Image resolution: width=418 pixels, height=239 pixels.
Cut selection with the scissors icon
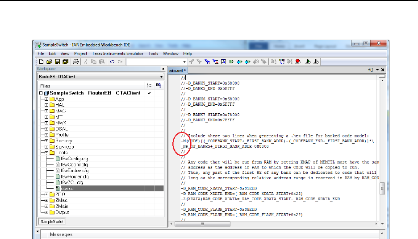click(86, 62)
